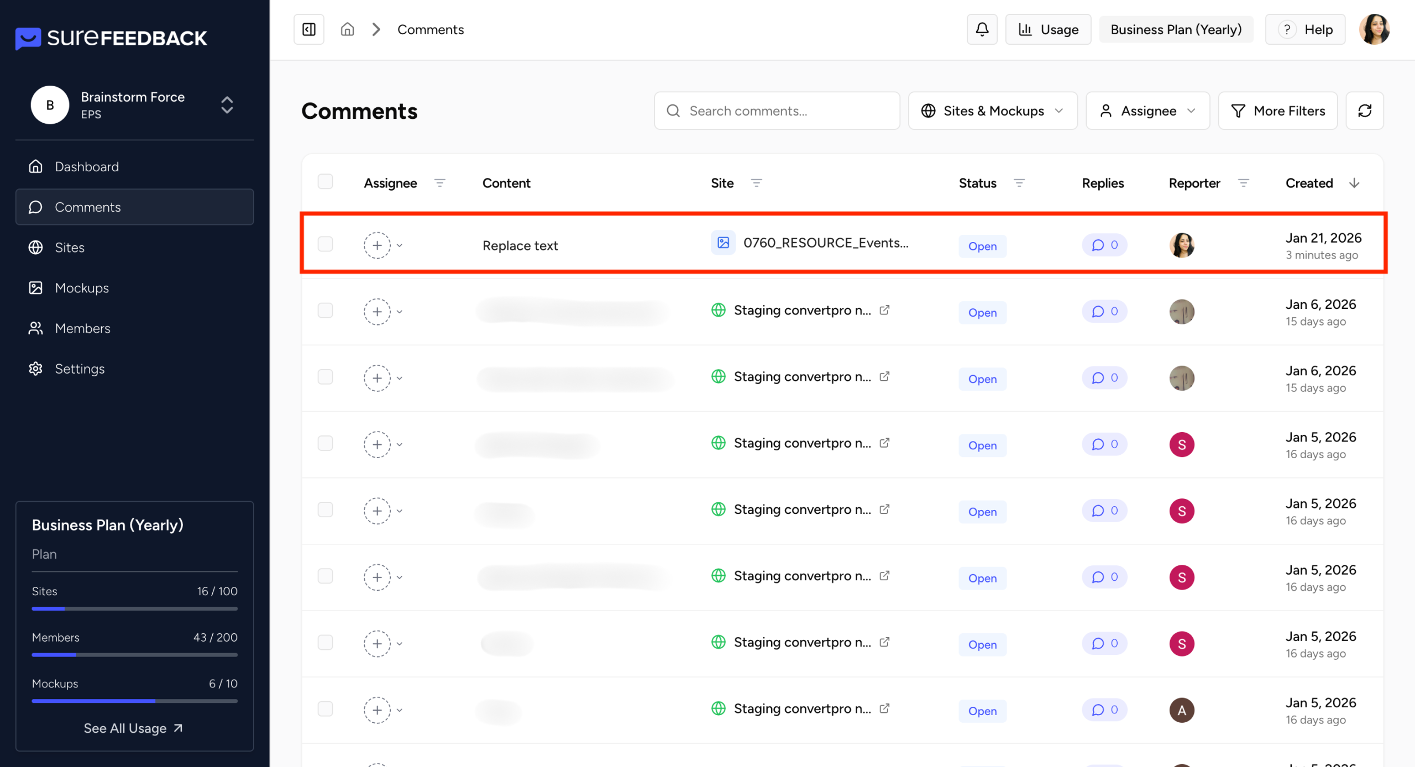The height and width of the screenshot is (767, 1415).
Task: Refresh the comments list
Action: tap(1365, 111)
